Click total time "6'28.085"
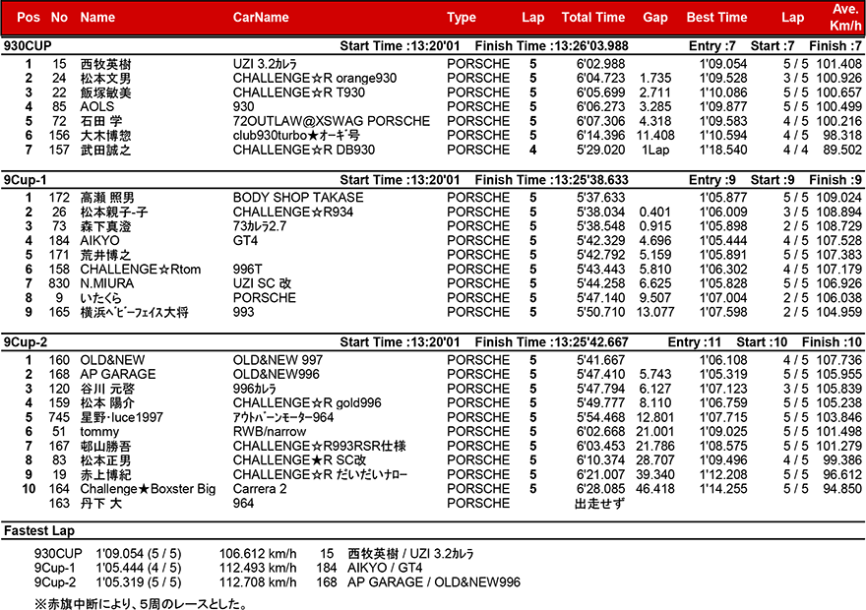 601,489
